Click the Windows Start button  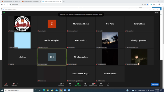[2, 90]
